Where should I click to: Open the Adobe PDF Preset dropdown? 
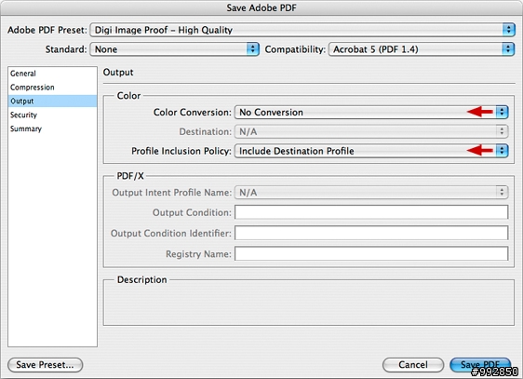tap(302, 30)
